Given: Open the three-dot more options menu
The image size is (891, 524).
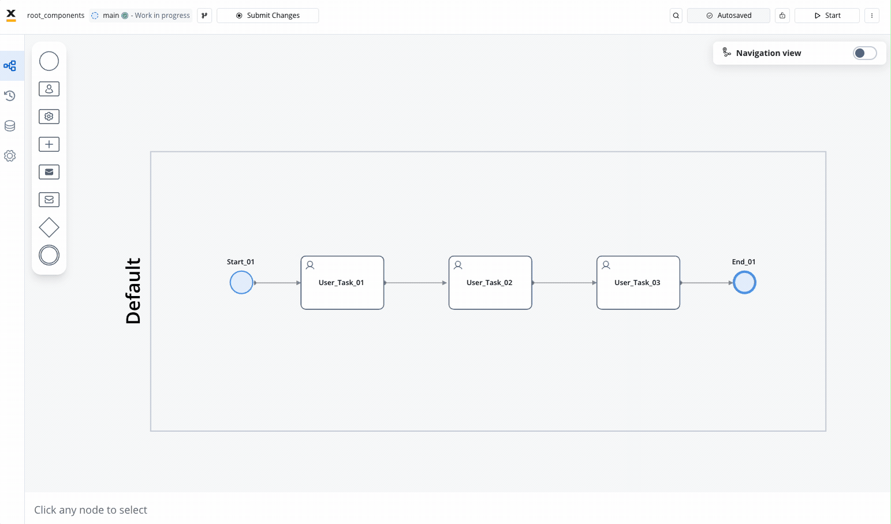Looking at the screenshot, I should click(x=872, y=16).
